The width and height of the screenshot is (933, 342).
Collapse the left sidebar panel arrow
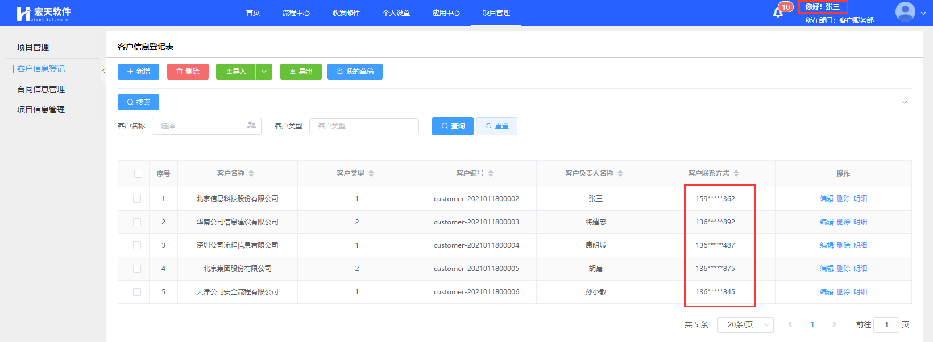[x=103, y=71]
